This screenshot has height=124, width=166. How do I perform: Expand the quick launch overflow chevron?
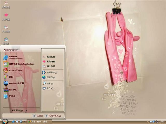[x=25, y=122]
